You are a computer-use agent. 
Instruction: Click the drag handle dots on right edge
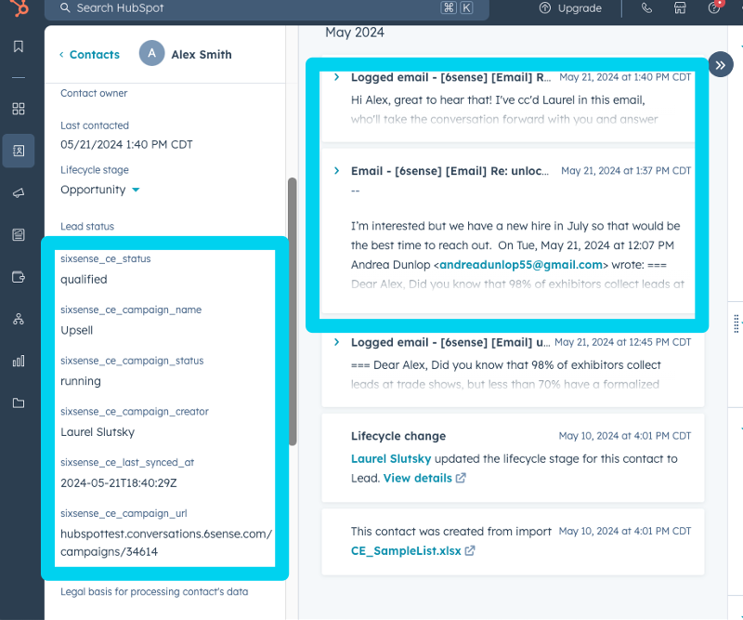tap(736, 323)
